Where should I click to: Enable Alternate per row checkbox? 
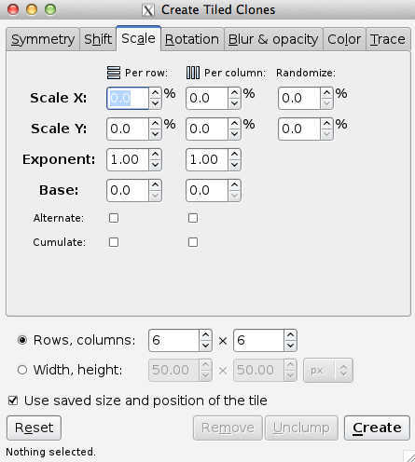[x=114, y=218]
